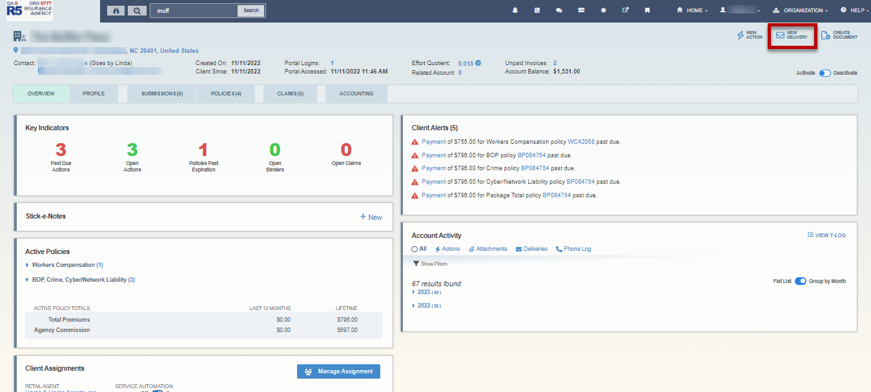Open the Accounting tab

356,93
